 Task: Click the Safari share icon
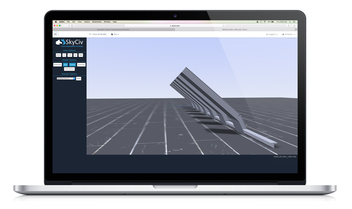289,26
